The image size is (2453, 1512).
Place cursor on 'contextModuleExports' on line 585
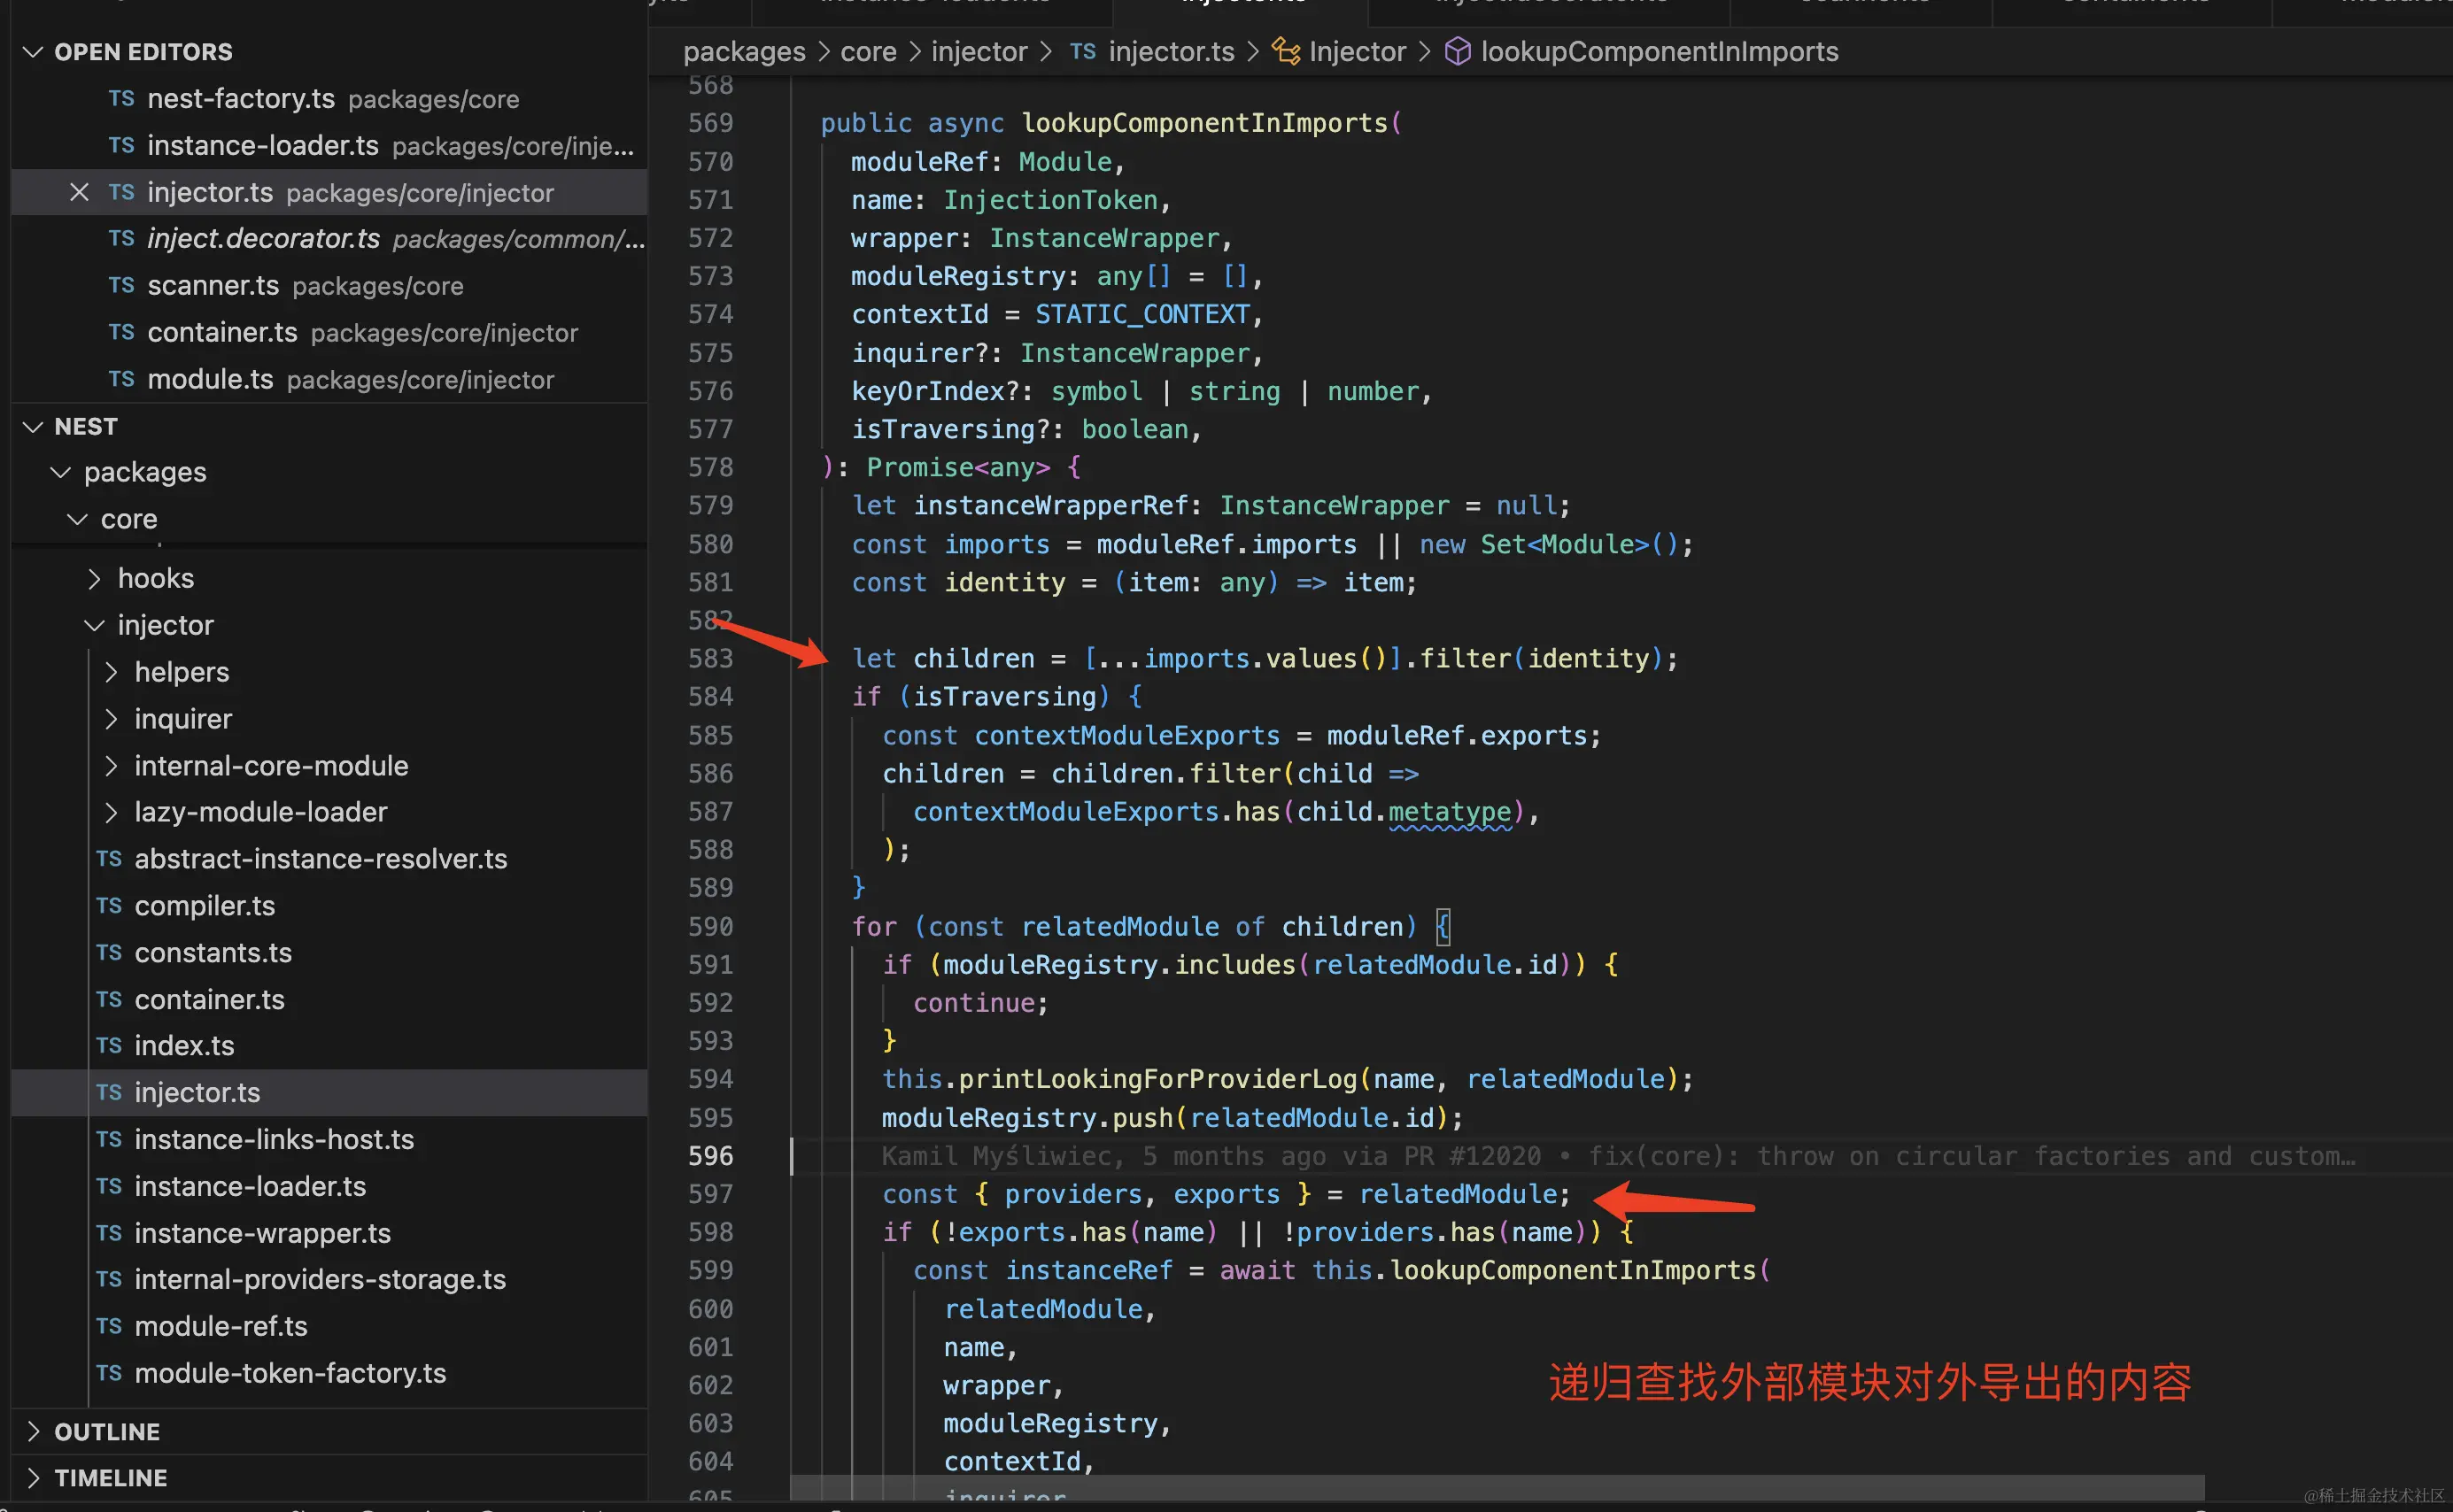tap(1127, 736)
